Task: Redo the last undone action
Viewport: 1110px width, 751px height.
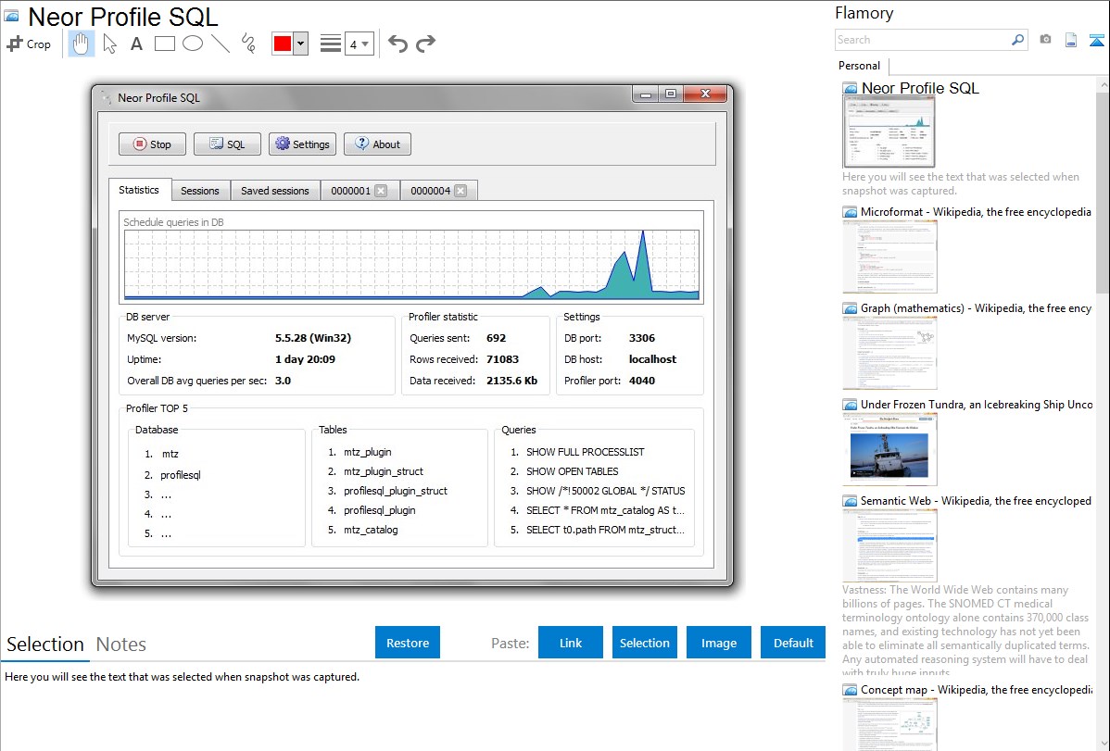Action: (x=425, y=44)
